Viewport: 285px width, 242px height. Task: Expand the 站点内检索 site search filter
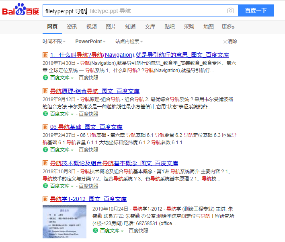pyautogui.click(x=129, y=41)
